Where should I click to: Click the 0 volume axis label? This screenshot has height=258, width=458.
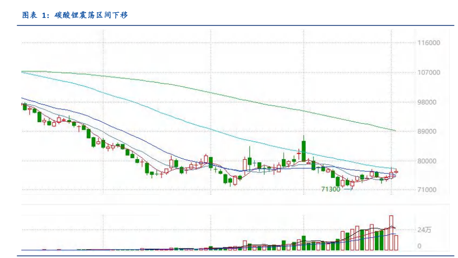point(419,246)
